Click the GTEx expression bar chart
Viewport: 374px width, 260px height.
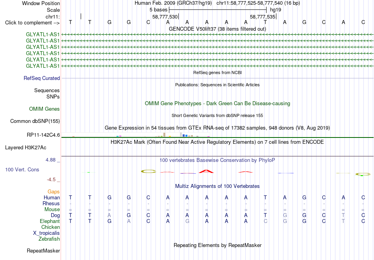click(136, 135)
